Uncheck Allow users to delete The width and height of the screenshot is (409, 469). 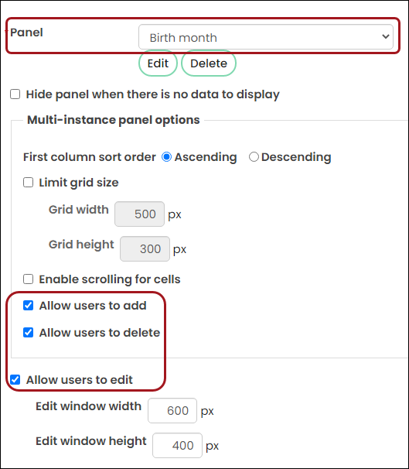pyautogui.click(x=28, y=332)
